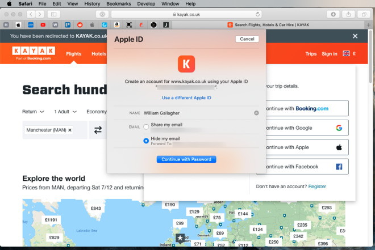Clear the name field with the X icon
Image resolution: width=375 pixels, height=250 pixels.
(x=256, y=113)
